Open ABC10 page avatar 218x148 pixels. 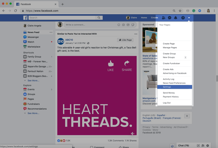(x=61, y=41)
